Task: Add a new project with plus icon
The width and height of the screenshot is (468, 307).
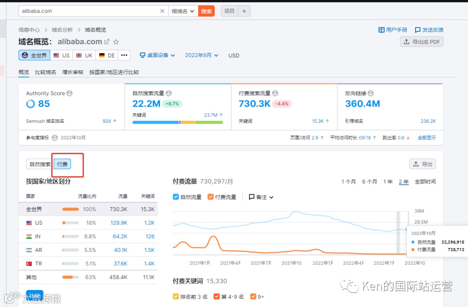Action: tap(244, 11)
